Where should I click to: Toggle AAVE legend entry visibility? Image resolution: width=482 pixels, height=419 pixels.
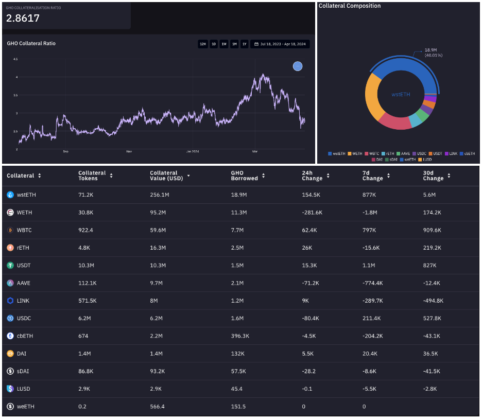pos(403,153)
